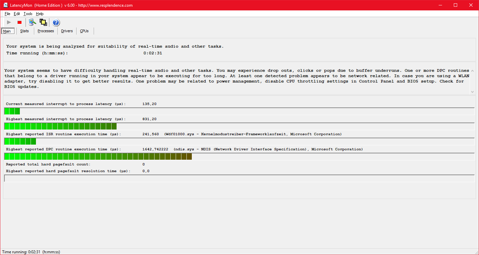Image resolution: width=479 pixels, height=255 pixels.
Task: Click the system analysis warning paragraph
Action: tap(237, 79)
